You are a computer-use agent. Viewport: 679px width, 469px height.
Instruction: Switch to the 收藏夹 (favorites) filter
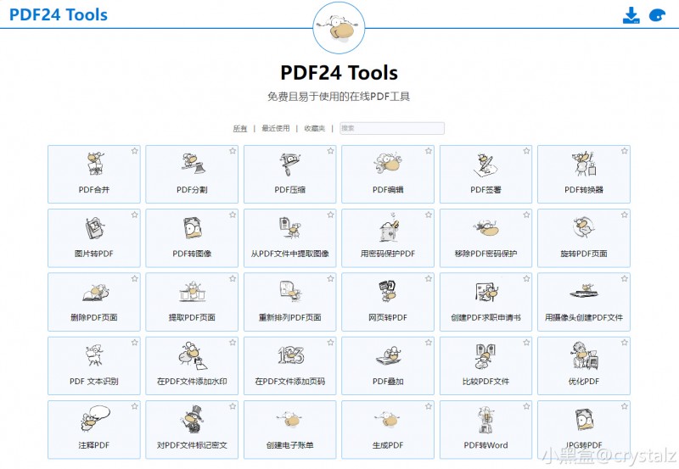tap(314, 128)
